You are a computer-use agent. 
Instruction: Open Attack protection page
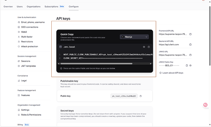click(x=29, y=46)
